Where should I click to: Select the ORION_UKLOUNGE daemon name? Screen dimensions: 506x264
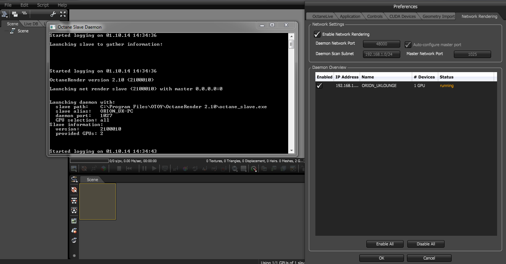[379, 86]
